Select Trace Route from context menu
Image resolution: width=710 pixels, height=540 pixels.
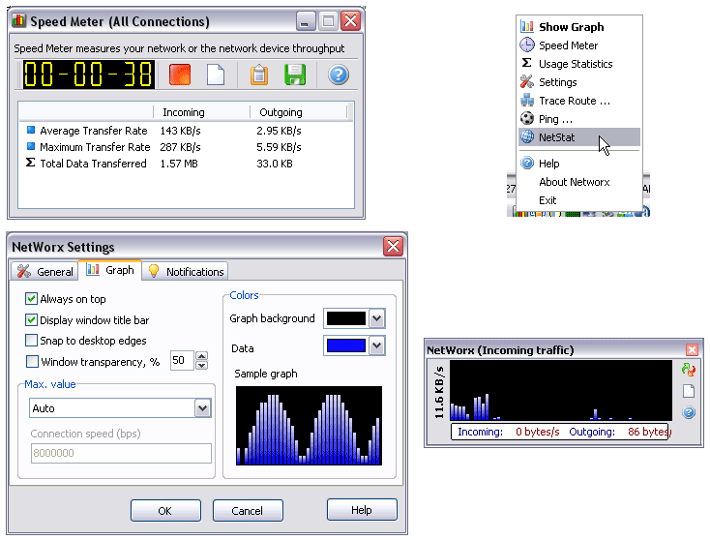coord(579,101)
